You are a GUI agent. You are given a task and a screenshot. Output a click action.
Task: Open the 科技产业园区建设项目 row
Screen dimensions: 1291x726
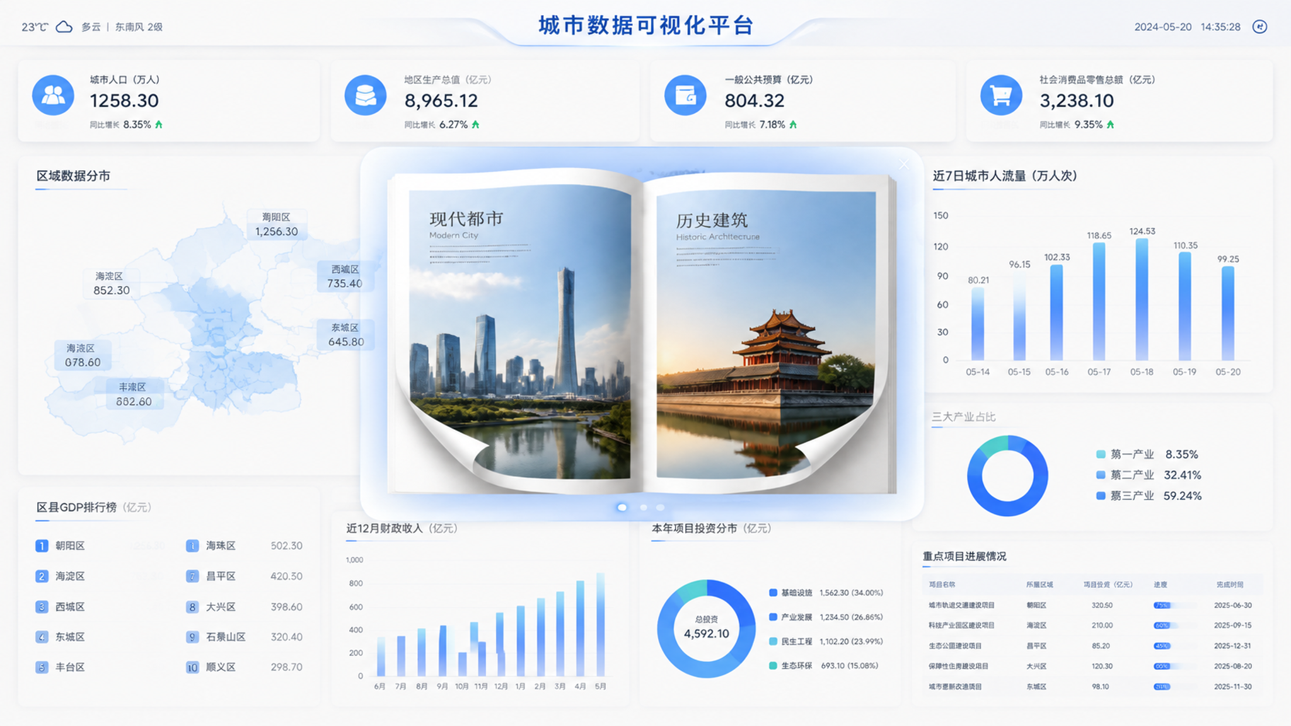pos(1092,625)
